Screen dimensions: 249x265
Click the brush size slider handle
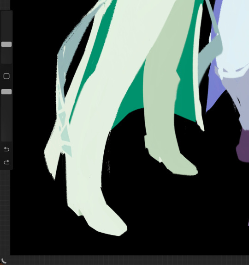coord(6,44)
